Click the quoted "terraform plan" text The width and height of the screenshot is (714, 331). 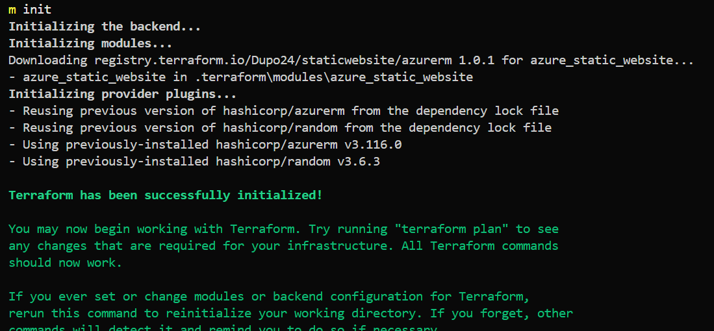[452, 228]
